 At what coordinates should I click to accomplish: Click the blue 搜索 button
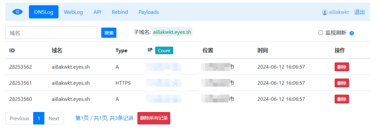coord(109,33)
